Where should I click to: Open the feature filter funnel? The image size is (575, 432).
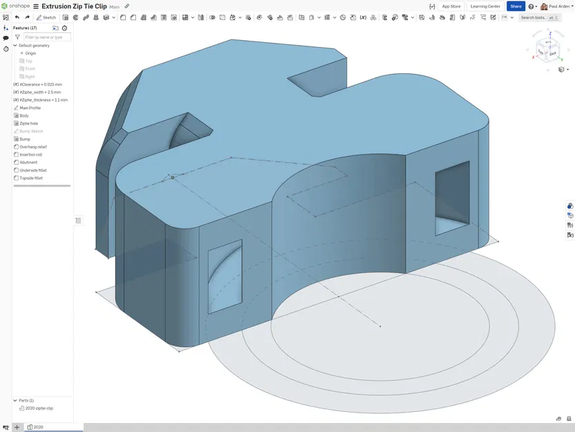point(17,37)
